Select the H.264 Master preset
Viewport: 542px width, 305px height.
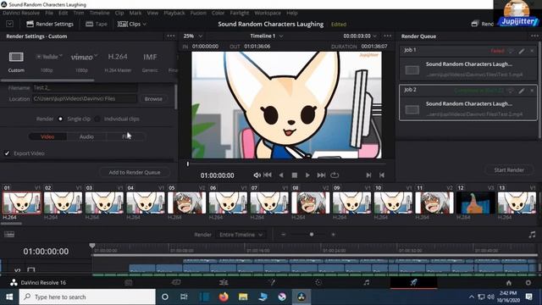118,57
